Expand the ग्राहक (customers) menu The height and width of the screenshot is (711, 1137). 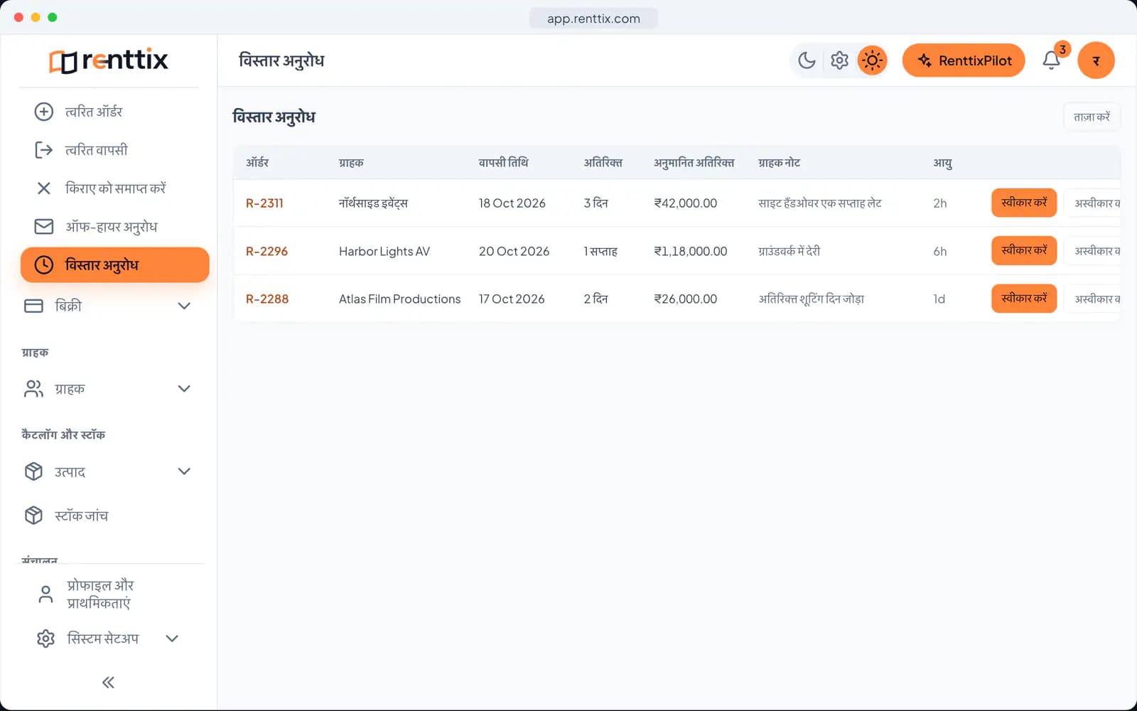[x=108, y=389]
